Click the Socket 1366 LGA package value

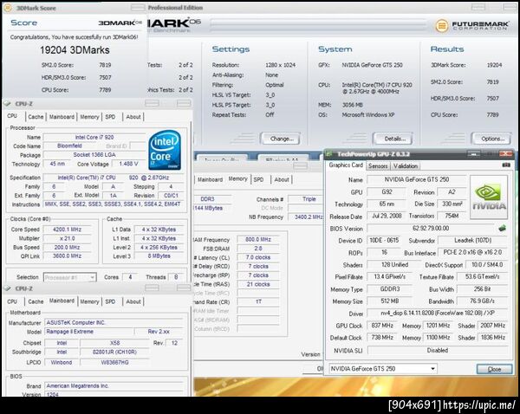94,155
